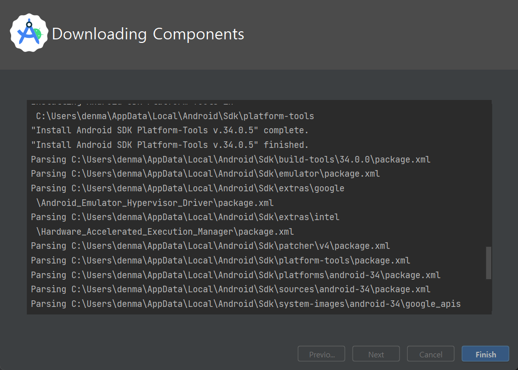Screen dimensions: 518x370
Task: Click the Next button
Action: point(376,354)
